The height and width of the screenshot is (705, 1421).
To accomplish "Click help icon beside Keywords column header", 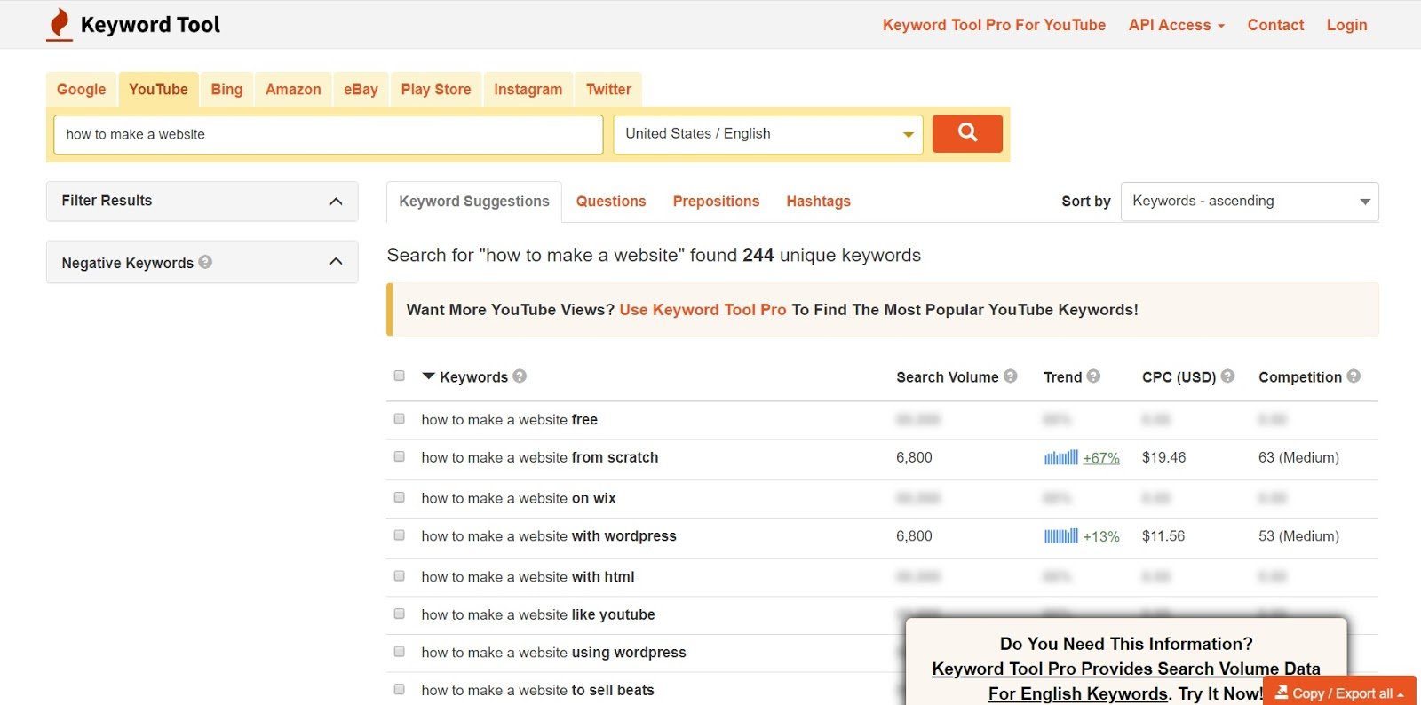I will [520, 376].
